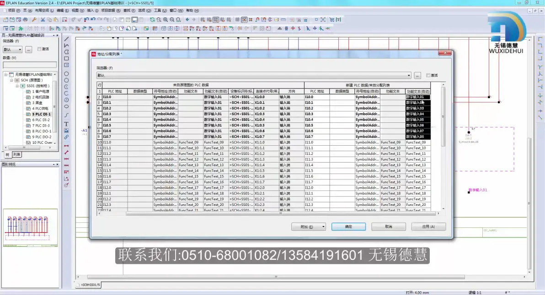Click the Zoom out magnifier icon
The width and height of the screenshot is (545, 295).
[172, 20]
